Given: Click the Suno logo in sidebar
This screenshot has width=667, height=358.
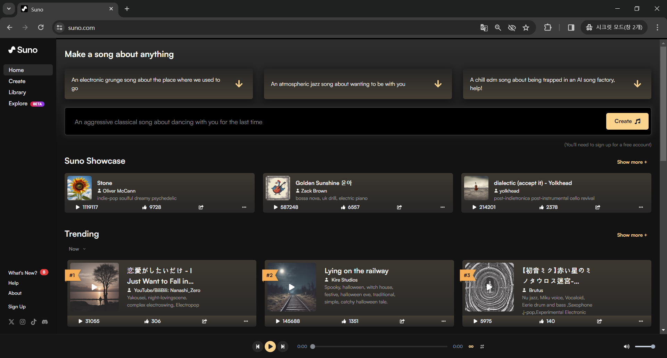Looking at the screenshot, I should point(23,50).
